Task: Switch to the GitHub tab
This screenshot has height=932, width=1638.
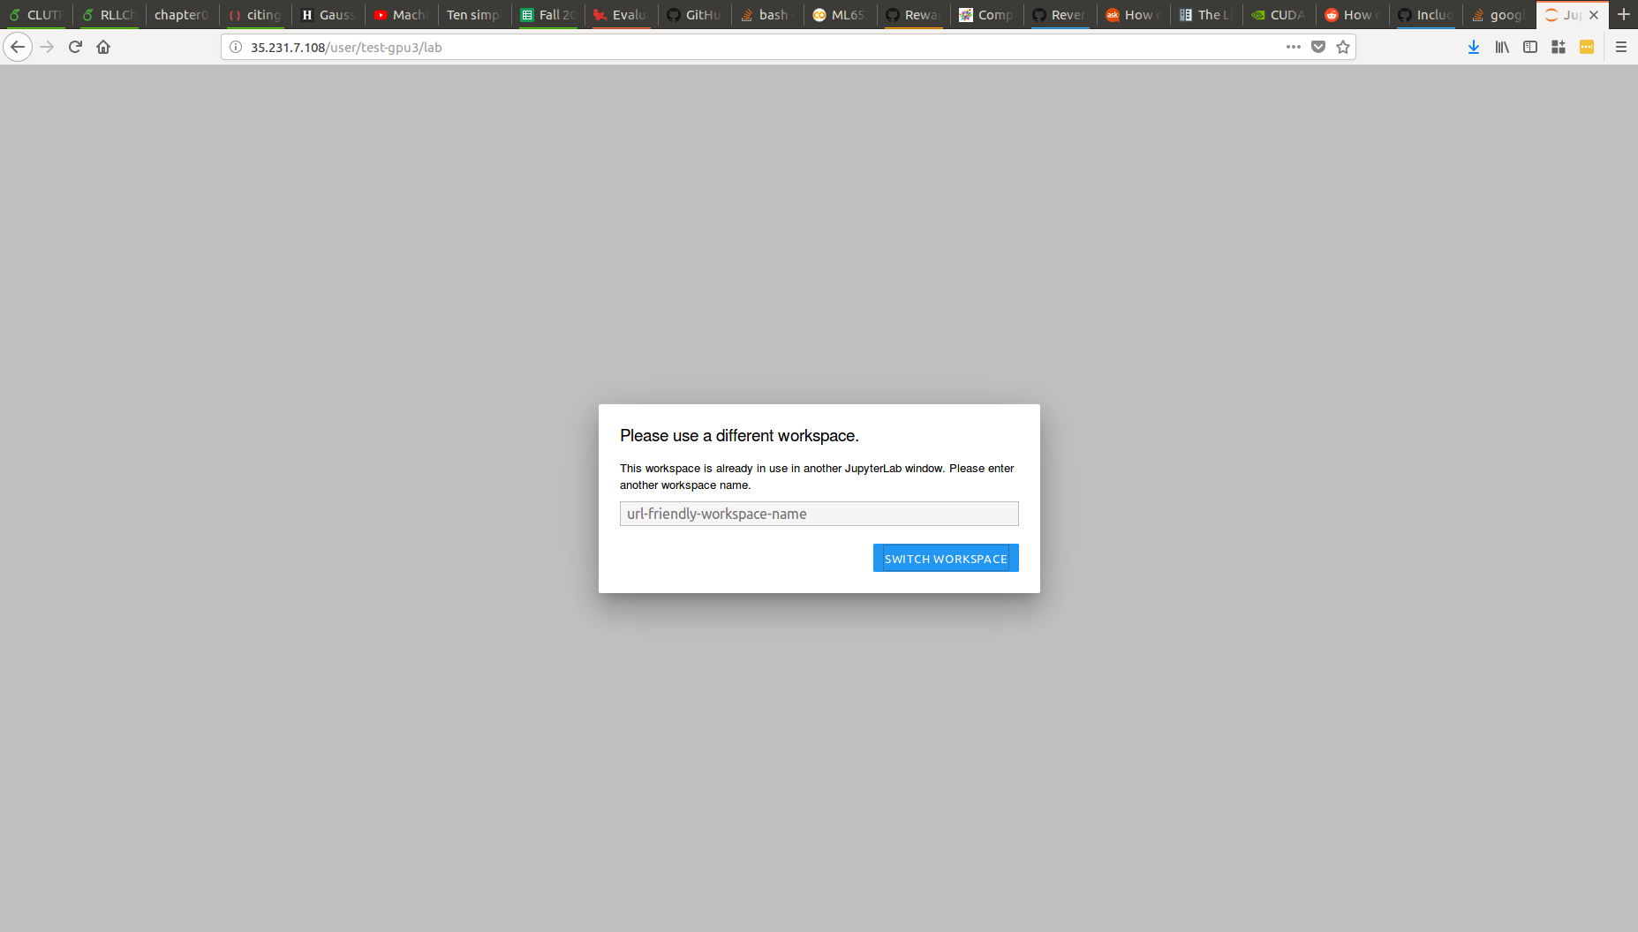Action: click(x=694, y=14)
